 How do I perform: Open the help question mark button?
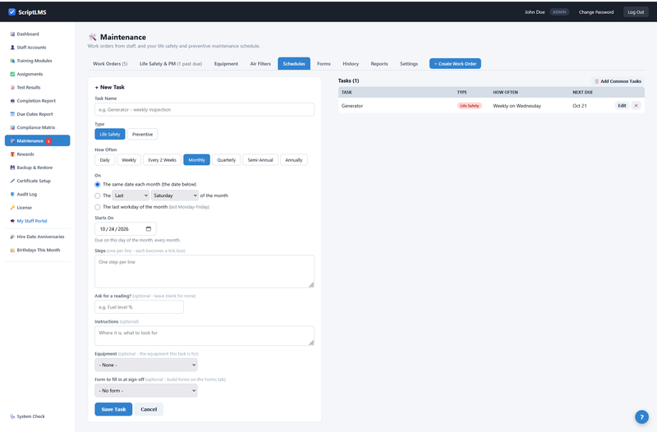tap(641, 417)
